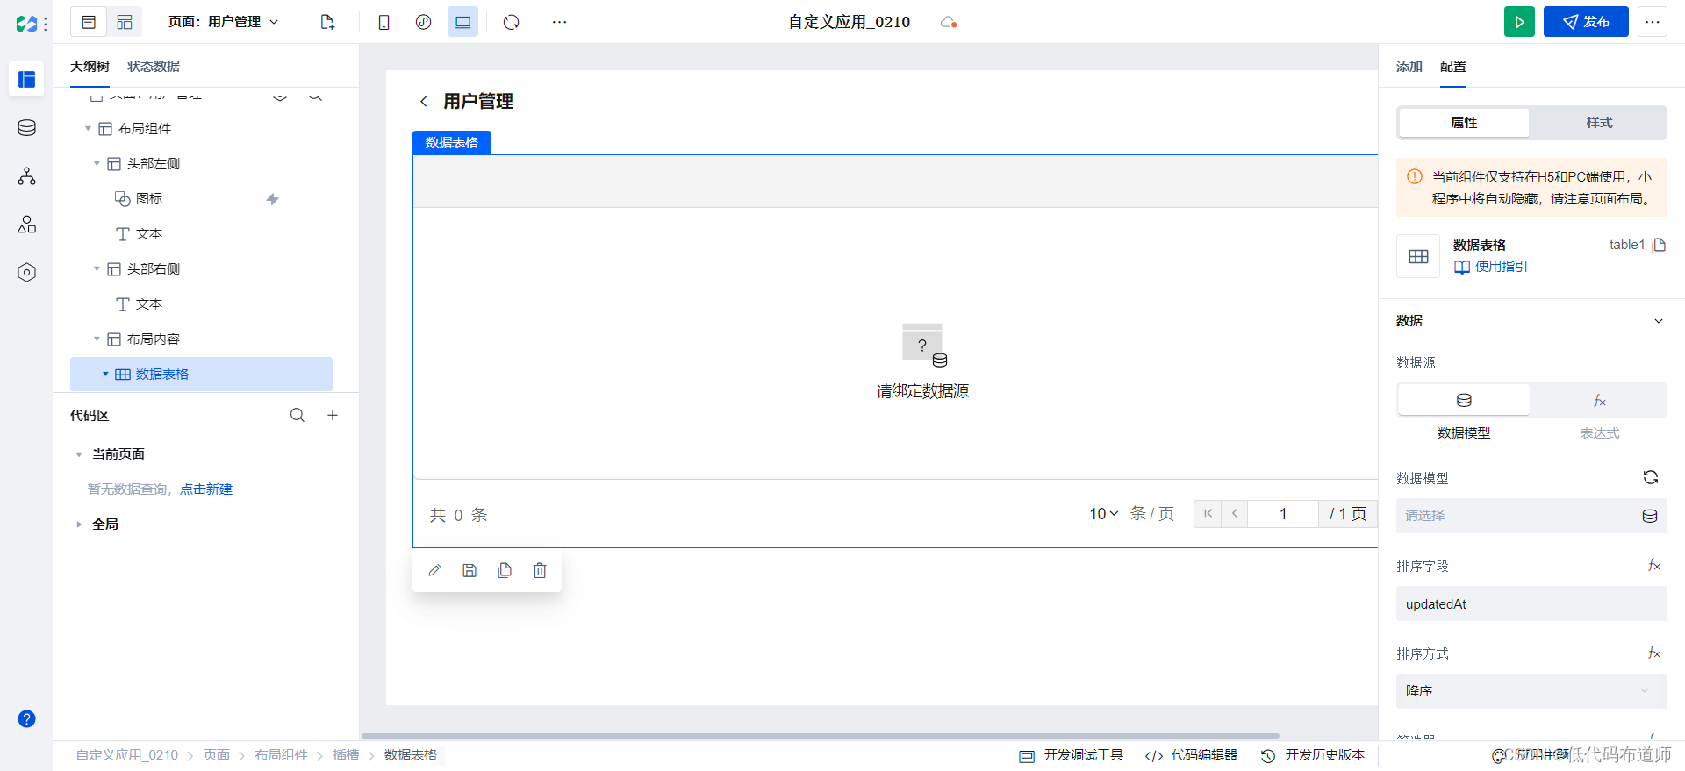
Task: Click the horizontal canvas scrollbar
Action: coord(820,735)
